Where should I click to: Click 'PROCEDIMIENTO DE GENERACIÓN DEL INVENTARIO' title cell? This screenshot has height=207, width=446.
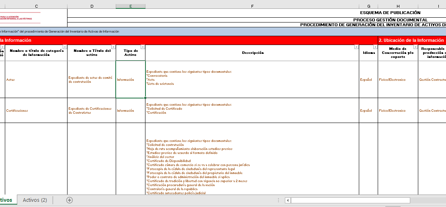(257, 25)
